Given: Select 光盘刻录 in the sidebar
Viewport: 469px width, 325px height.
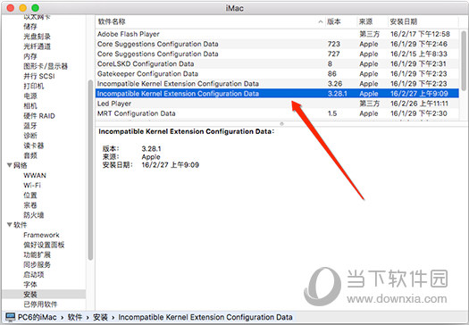Looking at the screenshot, I should click(x=38, y=37).
